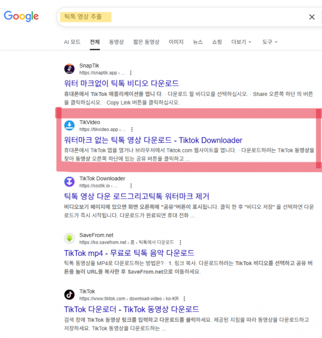This screenshot has width=322, height=338.
Task: Clear the search box with X
Action: (x=312, y=17)
